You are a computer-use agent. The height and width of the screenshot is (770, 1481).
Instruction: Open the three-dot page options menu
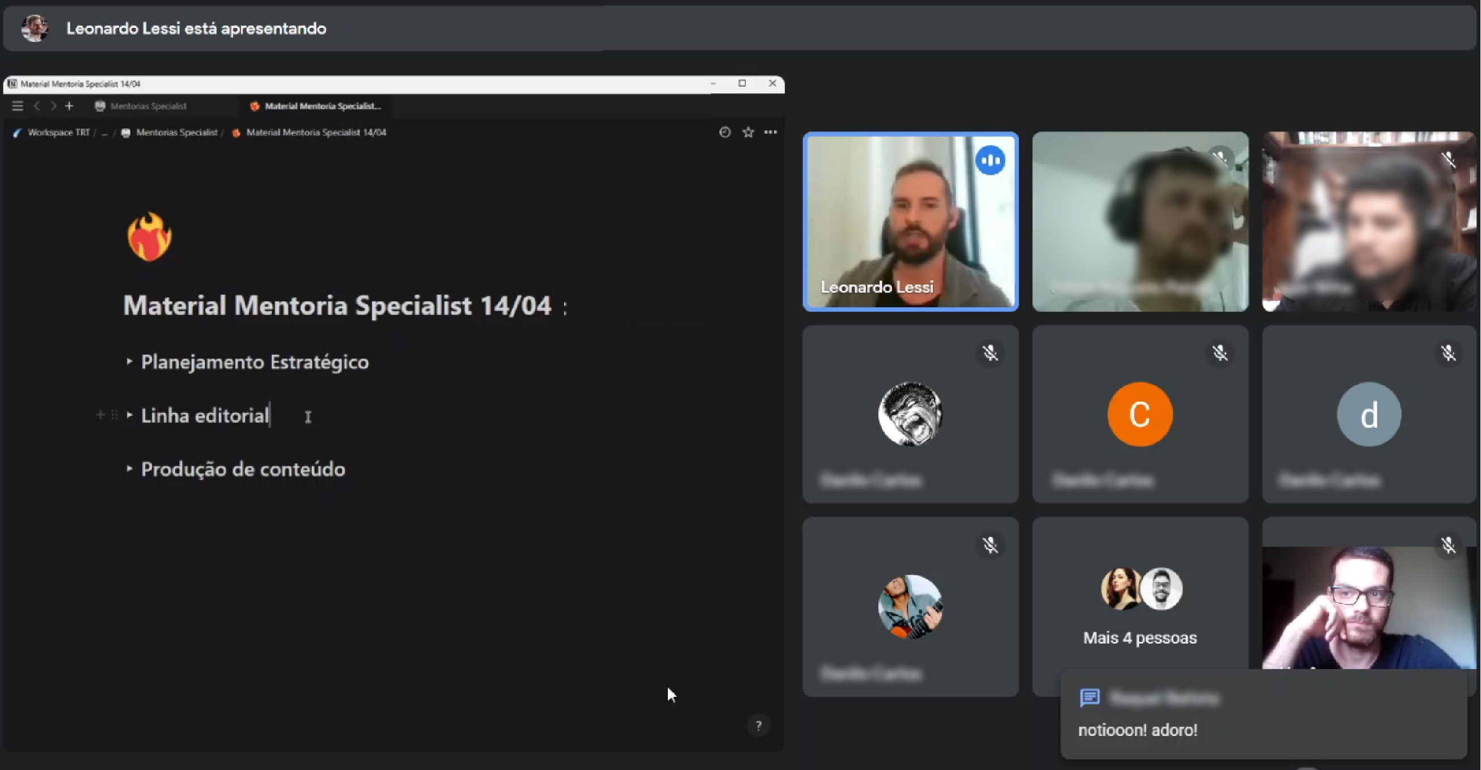tap(771, 132)
